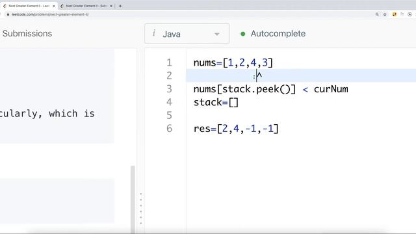Screen dimensions: 416x234
Task: Click the text 'cularly, which is'
Action: coord(47,114)
